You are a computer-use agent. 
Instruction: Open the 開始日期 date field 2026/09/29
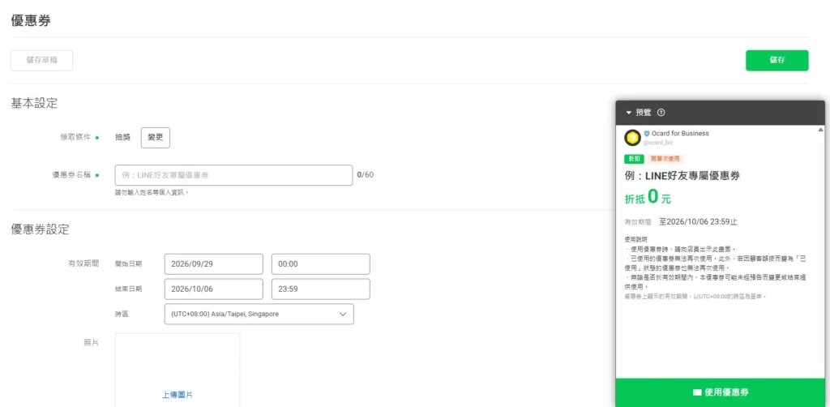tap(214, 264)
